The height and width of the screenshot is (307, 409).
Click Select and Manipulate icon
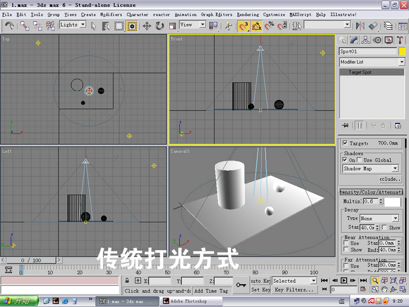coord(228,26)
